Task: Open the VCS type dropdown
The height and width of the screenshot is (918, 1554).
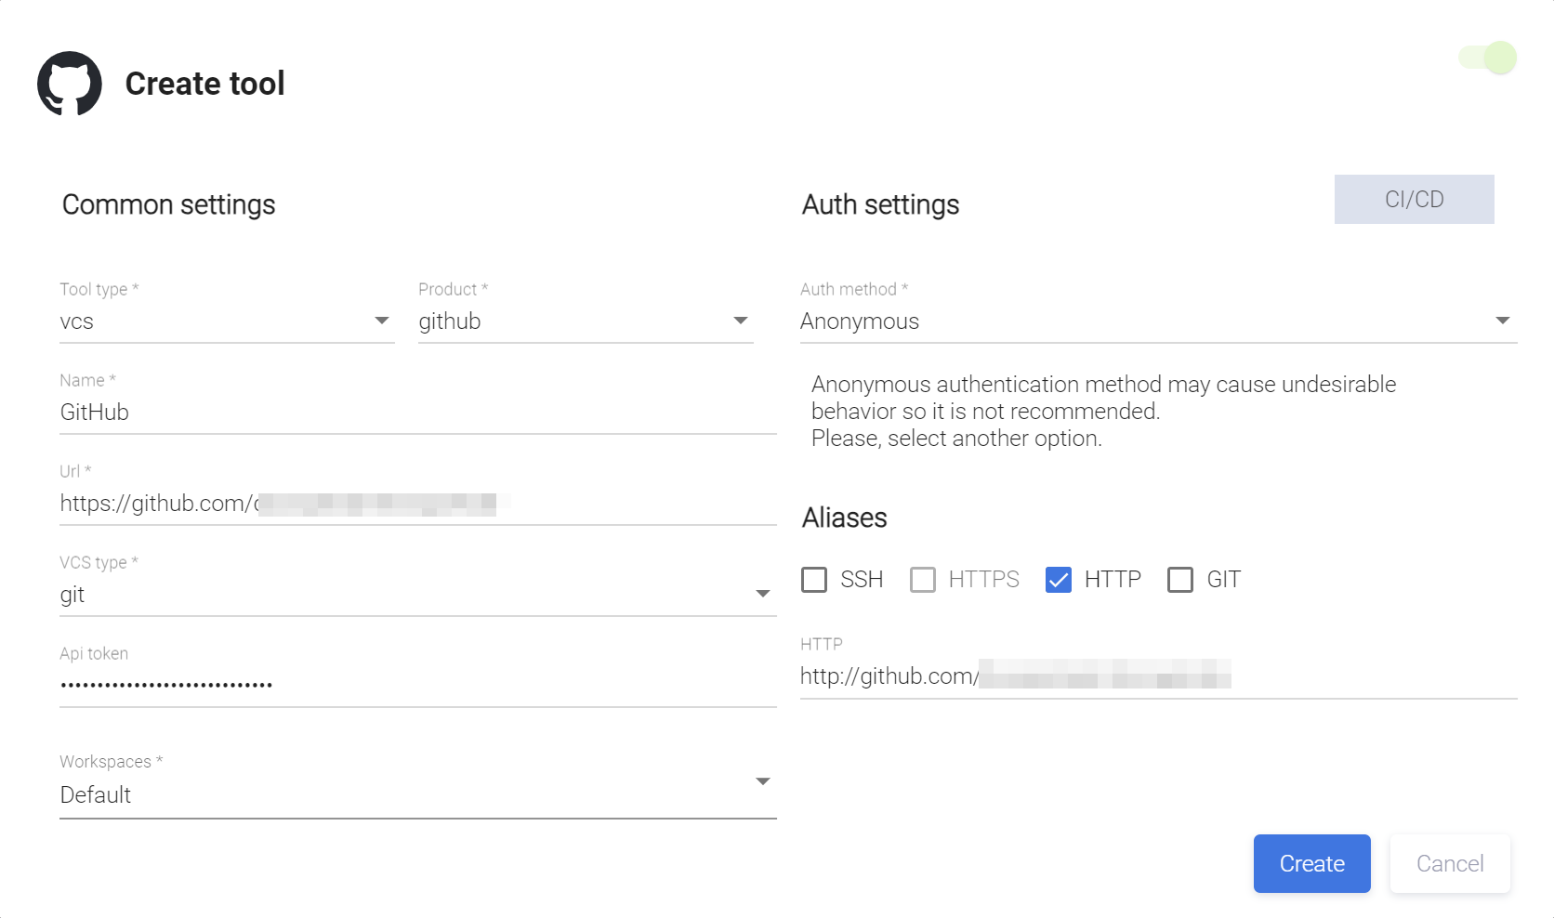Action: [416, 595]
